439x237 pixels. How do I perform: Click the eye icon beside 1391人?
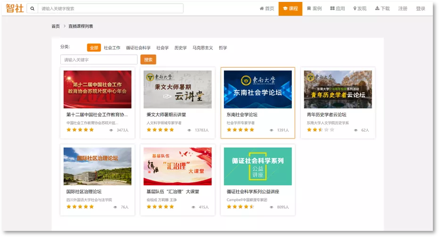(271, 130)
